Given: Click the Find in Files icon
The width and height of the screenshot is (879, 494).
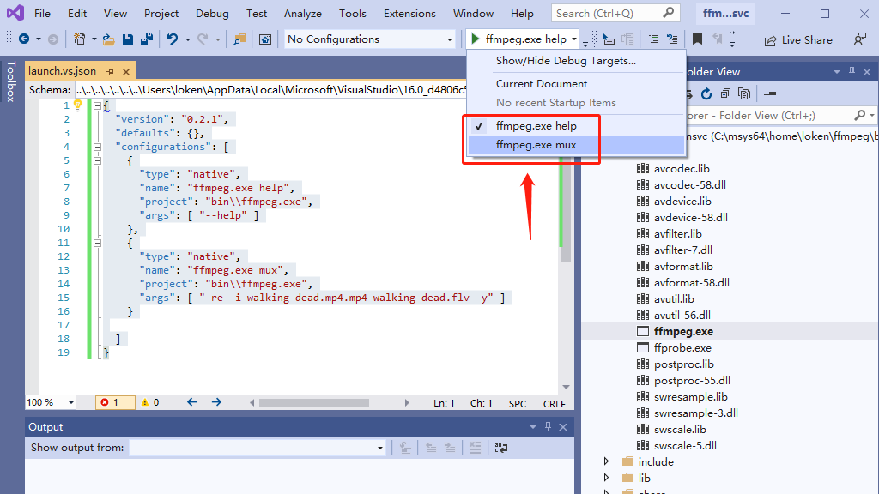Looking at the screenshot, I should (239, 39).
